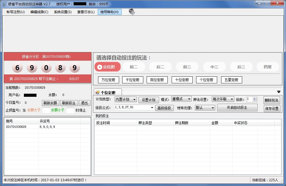Choose the 四星 play type pill

click(x=267, y=67)
